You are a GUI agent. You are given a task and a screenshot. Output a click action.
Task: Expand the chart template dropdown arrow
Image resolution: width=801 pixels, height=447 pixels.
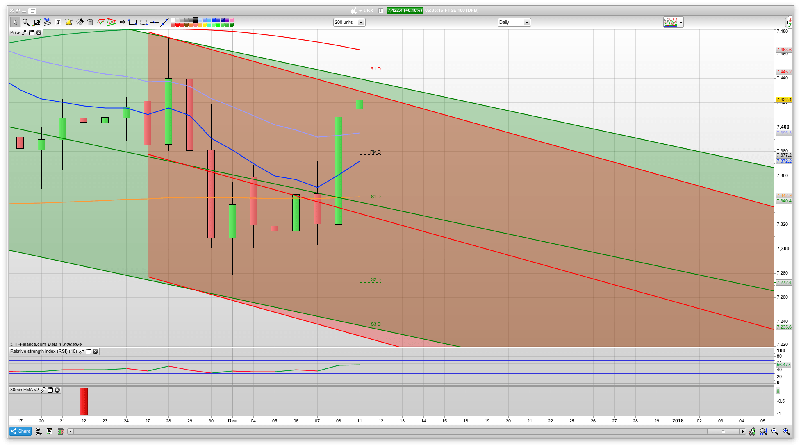(x=680, y=23)
